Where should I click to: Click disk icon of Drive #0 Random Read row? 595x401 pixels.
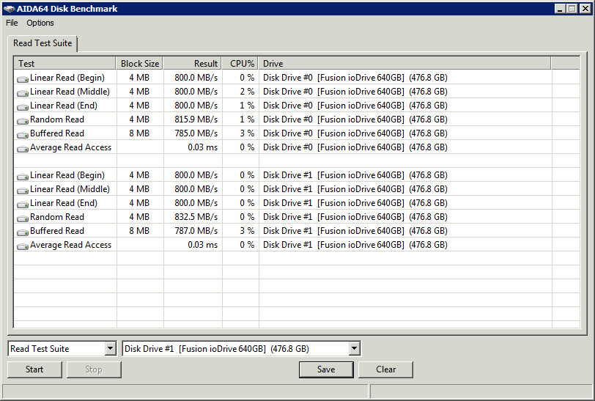pos(23,121)
